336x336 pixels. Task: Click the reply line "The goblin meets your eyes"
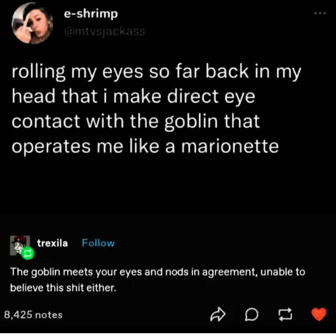(x=157, y=272)
